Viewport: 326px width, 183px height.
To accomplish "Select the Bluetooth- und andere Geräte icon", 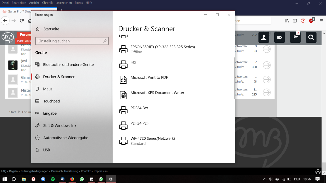I will point(37,65).
